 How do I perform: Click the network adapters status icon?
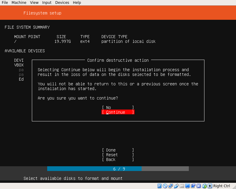171,186
